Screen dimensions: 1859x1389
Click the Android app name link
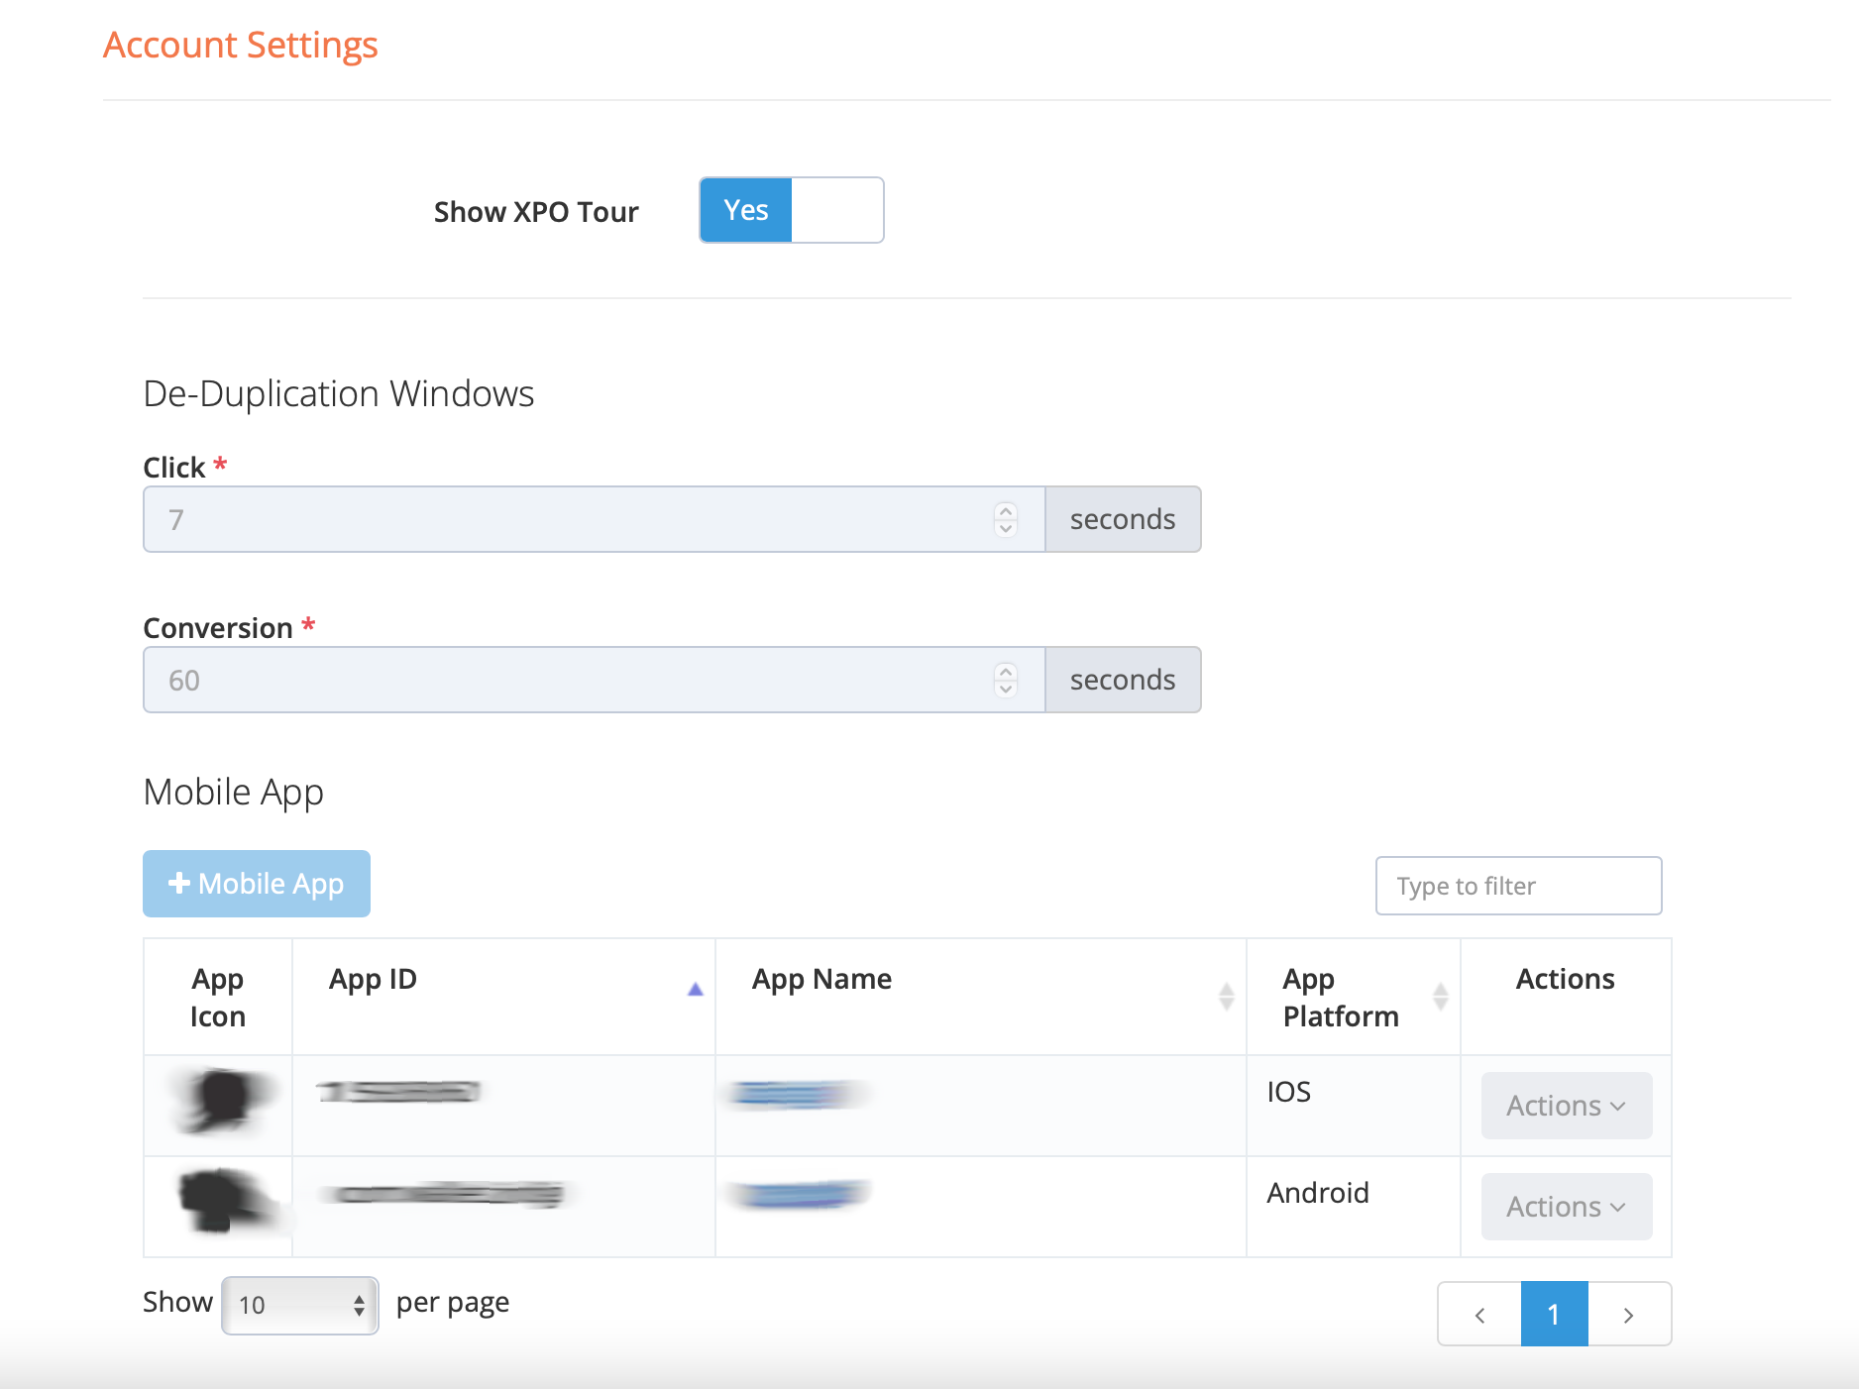click(798, 1195)
